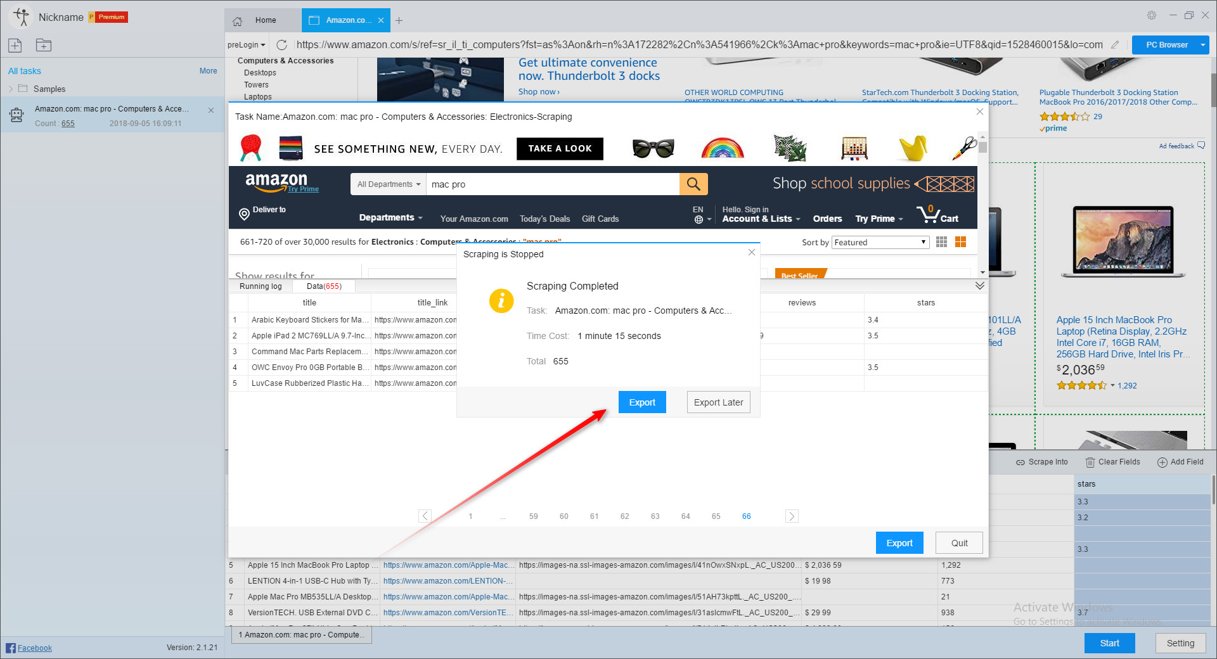Click the Add Field plus icon
The width and height of the screenshot is (1217, 659).
(1162, 462)
